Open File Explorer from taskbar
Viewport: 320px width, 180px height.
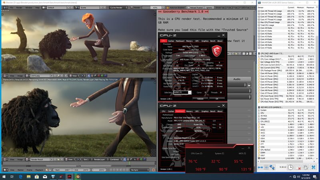[28, 176]
